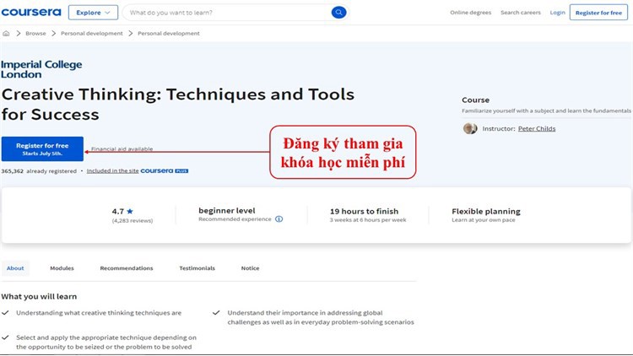633x356 pixels.
Task: Select the About tab
Action: point(15,268)
